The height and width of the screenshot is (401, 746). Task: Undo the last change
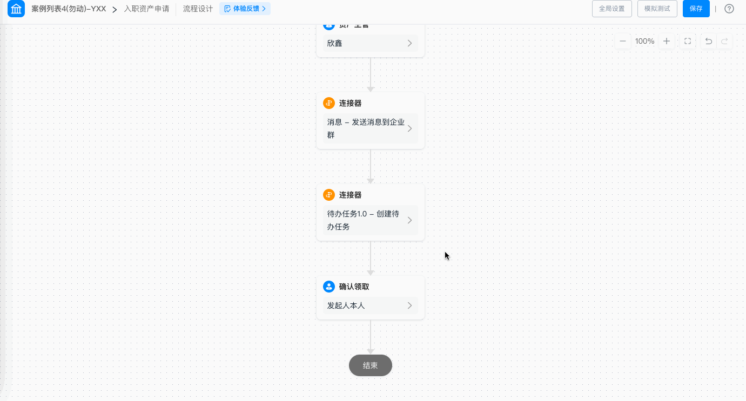click(709, 41)
